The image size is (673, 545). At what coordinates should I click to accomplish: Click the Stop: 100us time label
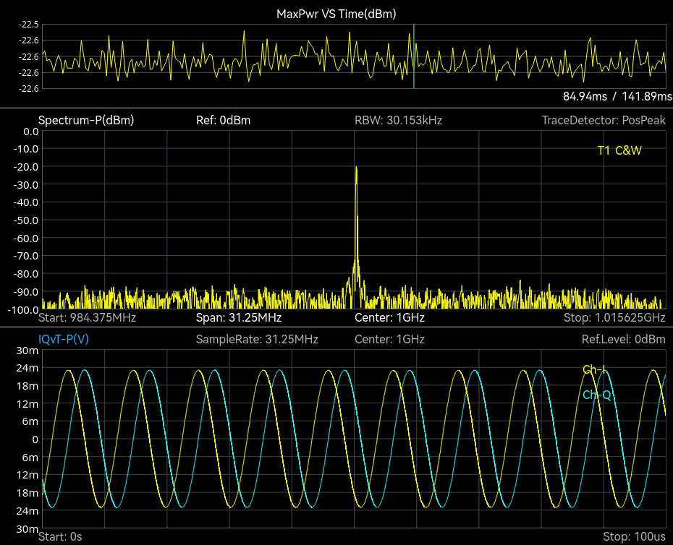coord(634,536)
